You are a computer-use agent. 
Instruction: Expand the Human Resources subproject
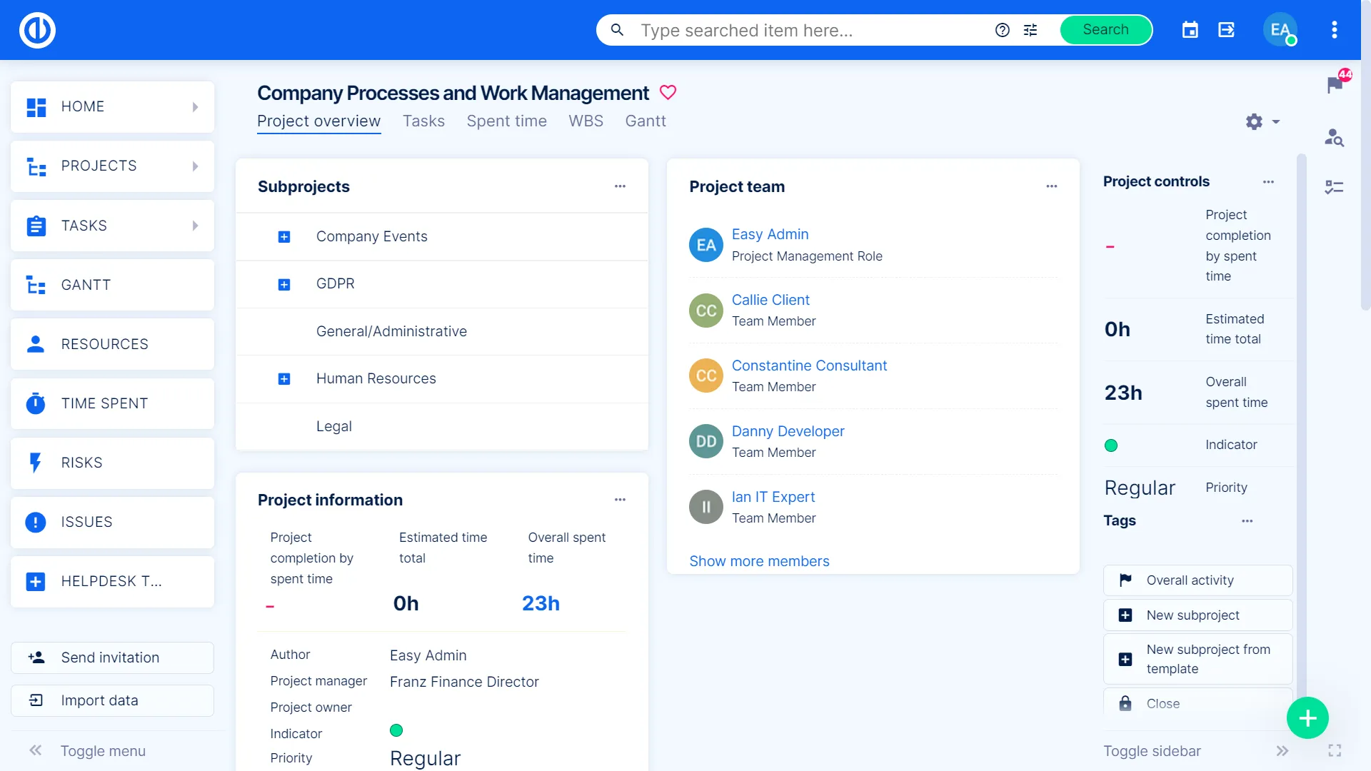[x=284, y=379]
